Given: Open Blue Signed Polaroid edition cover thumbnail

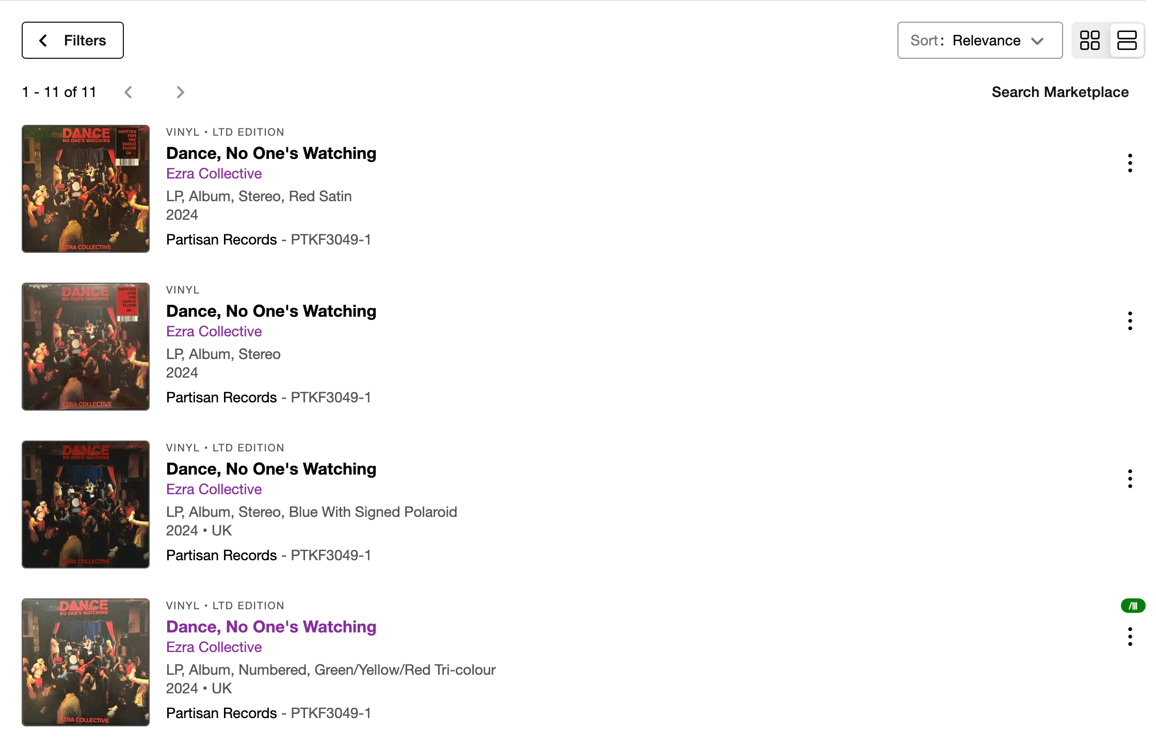Looking at the screenshot, I should tap(86, 505).
